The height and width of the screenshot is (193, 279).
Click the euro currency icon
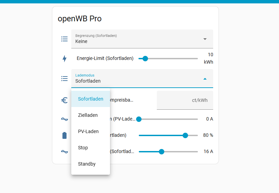(64, 100)
